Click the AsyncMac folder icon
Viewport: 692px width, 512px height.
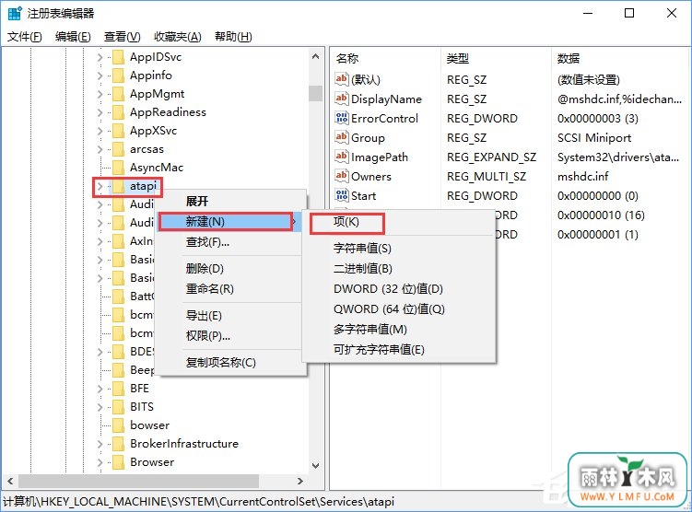click(x=118, y=168)
